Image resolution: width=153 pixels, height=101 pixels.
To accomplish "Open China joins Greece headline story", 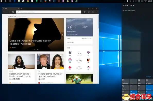I will pyautogui.click(x=30, y=42).
